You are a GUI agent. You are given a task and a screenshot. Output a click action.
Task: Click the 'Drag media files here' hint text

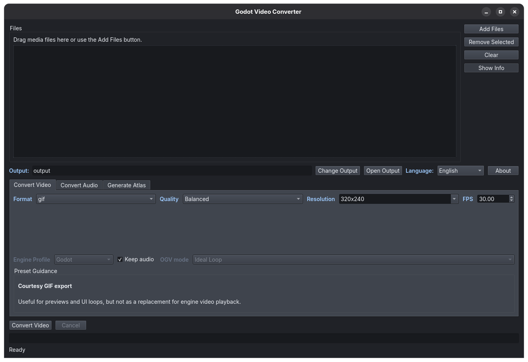[x=78, y=40]
